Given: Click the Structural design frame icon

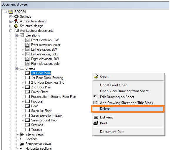Looking at the screenshot, I should [x=16, y=26].
